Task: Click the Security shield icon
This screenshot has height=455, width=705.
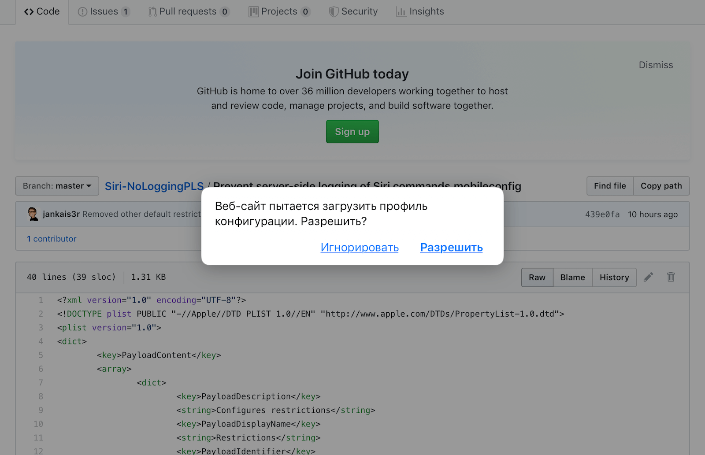Action: tap(334, 12)
